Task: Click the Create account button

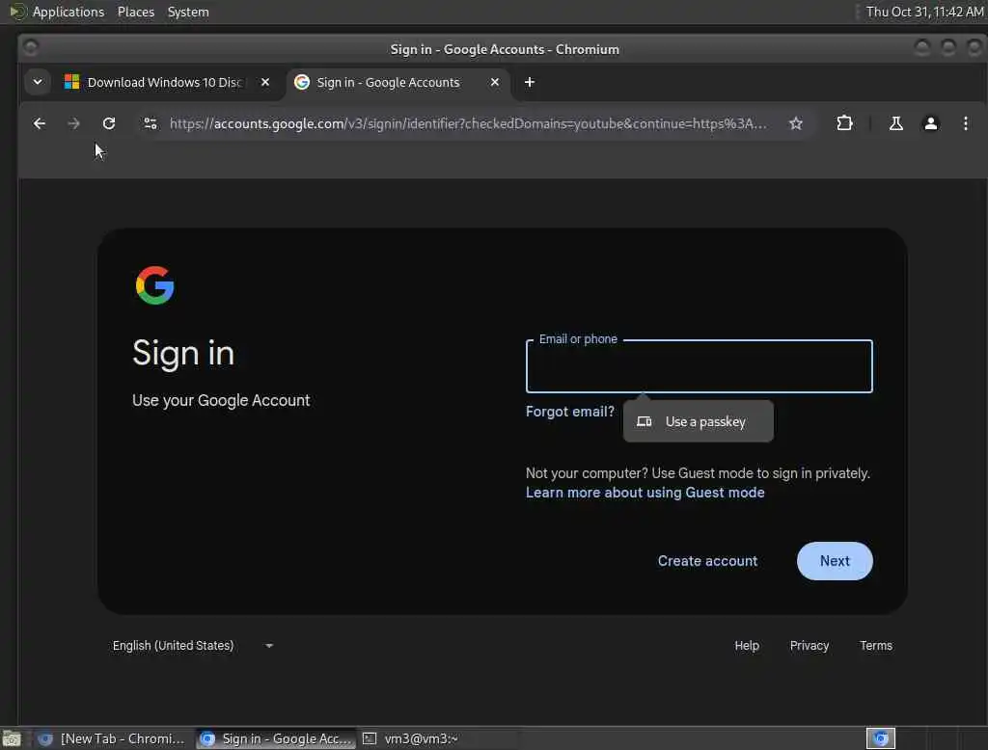Action: tap(707, 560)
